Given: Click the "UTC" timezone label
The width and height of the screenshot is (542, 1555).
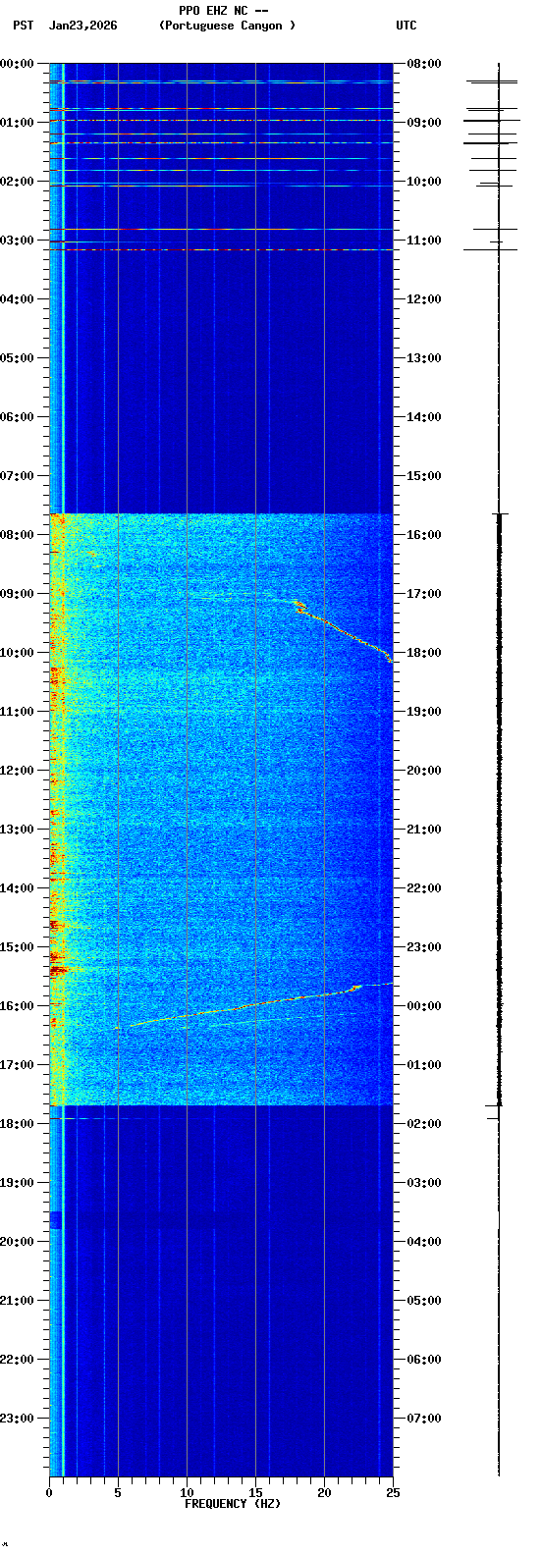Looking at the screenshot, I should click(x=406, y=26).
